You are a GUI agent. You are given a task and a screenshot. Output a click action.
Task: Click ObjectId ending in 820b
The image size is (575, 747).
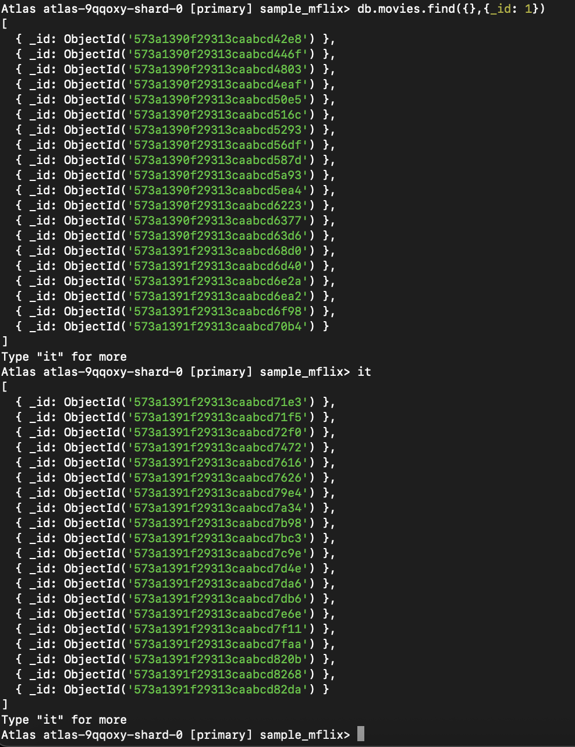coord(189,659)
